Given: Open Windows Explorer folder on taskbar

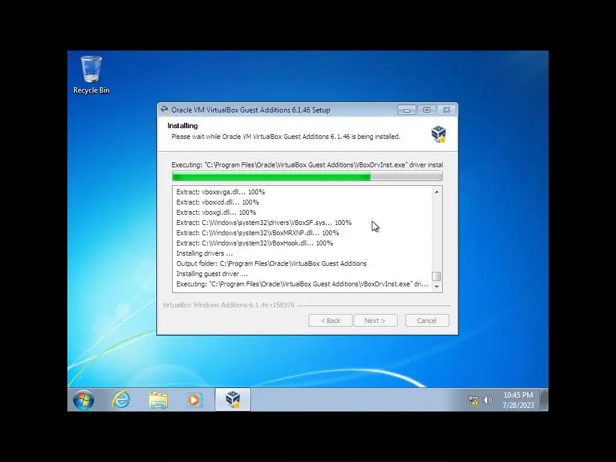Looking at the screenshot, I should 158,399.
